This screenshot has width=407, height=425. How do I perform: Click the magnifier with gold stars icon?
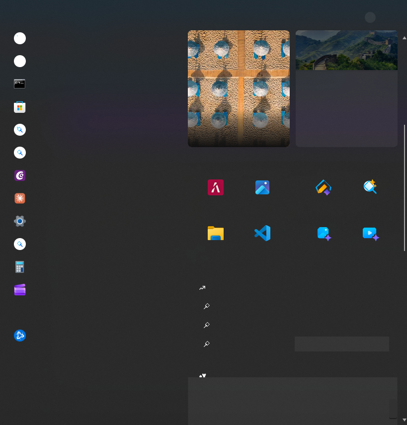(x=370, y=186)
